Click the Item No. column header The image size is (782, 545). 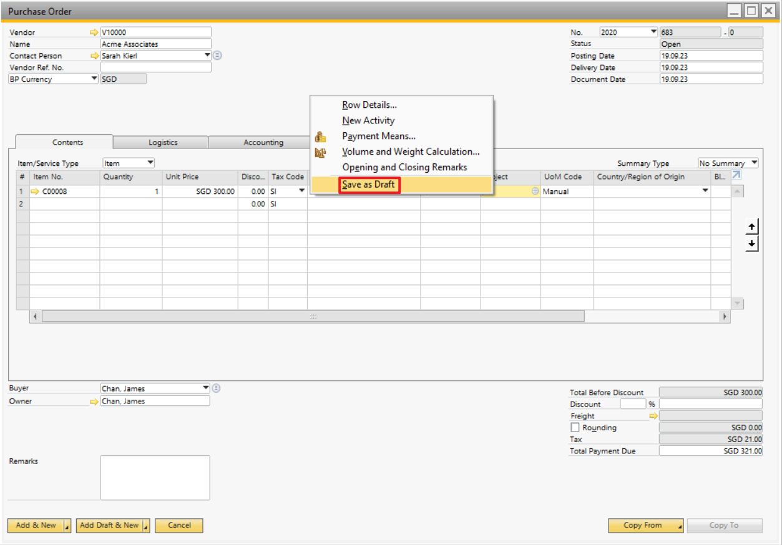click(x=65, y=177)
